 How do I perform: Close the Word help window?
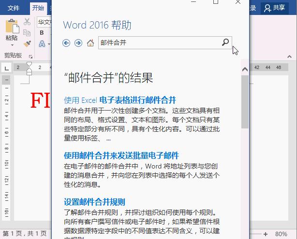[238, 2]
